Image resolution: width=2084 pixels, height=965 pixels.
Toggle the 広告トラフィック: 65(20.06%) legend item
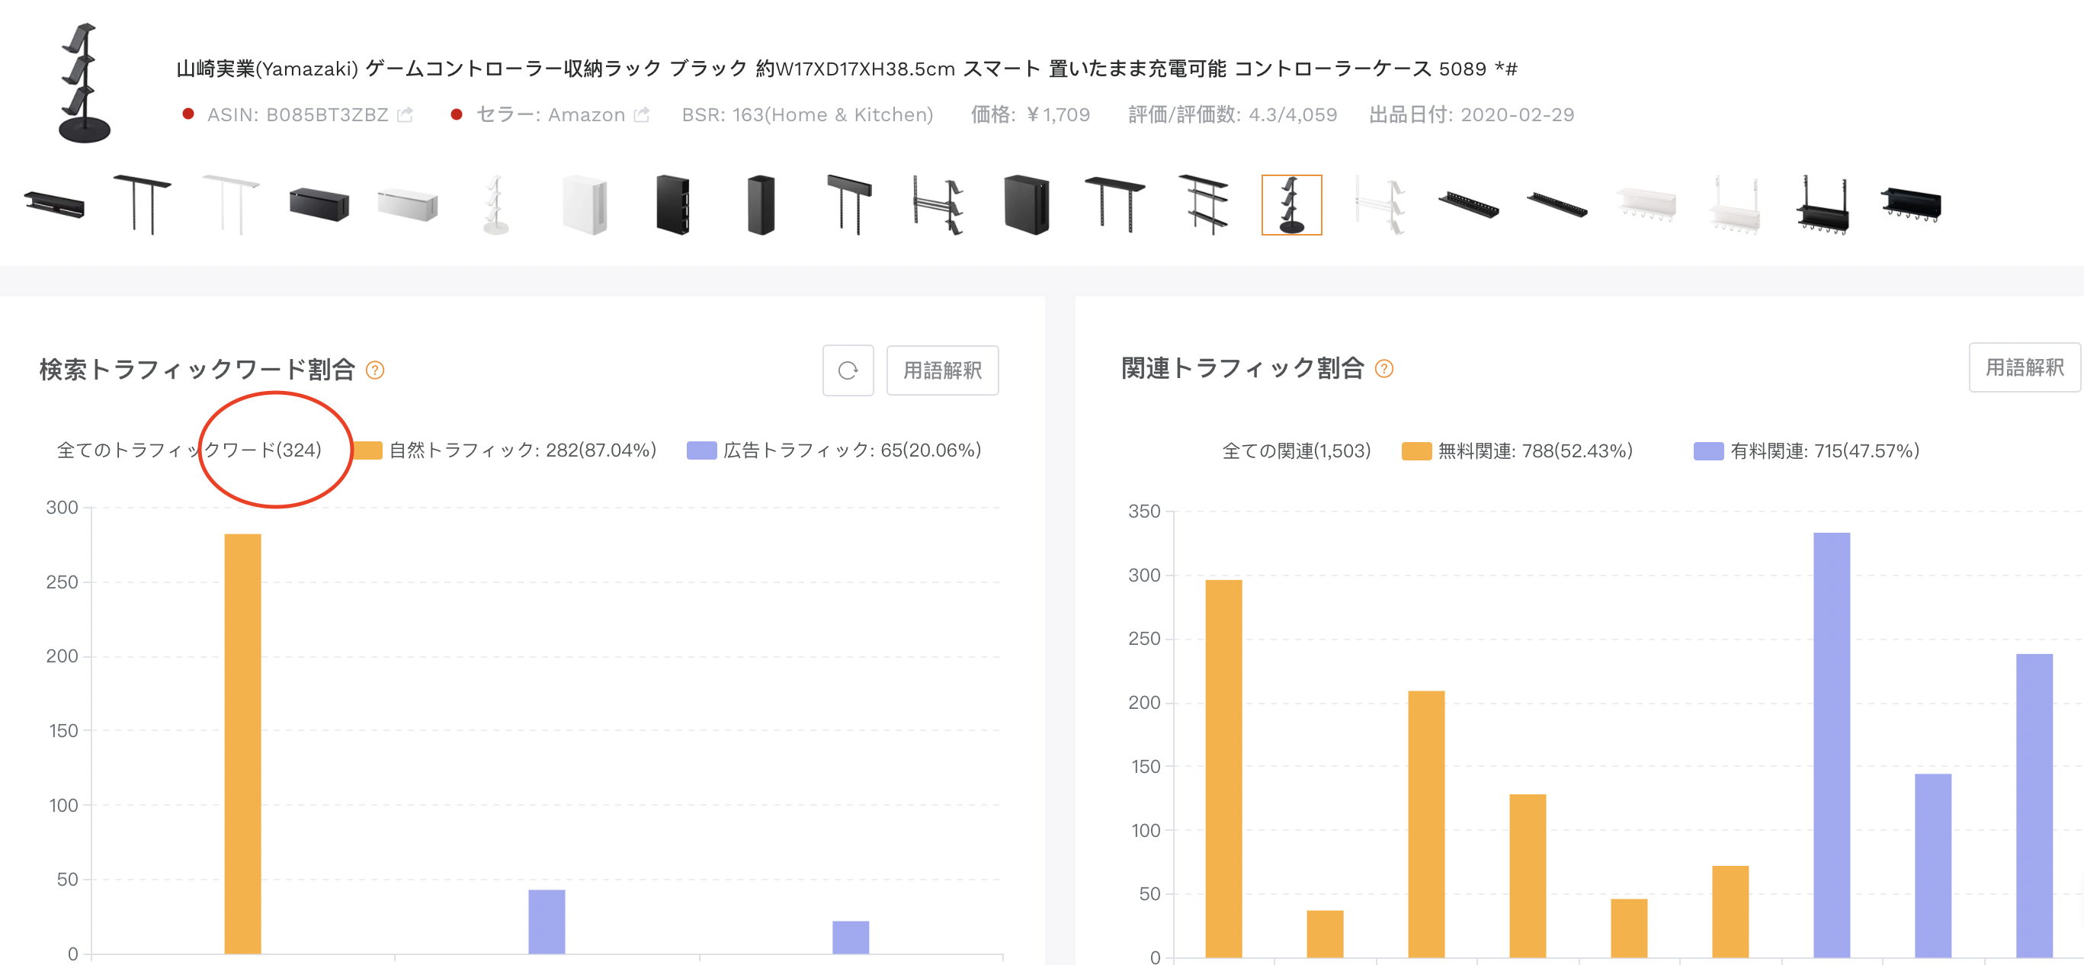(x=834, y=450)
